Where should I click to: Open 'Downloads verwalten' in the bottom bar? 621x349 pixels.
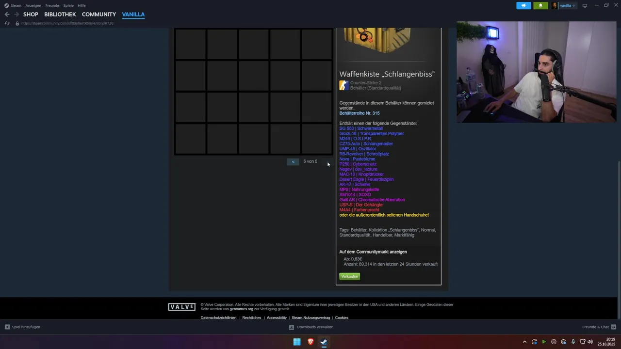click(x=311, y=327)
